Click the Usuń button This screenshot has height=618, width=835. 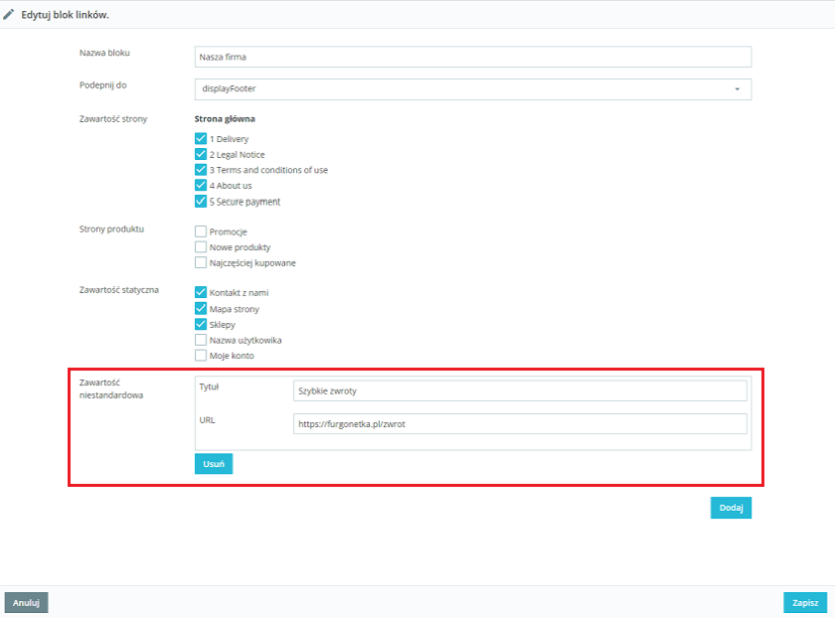click(214, 464)
